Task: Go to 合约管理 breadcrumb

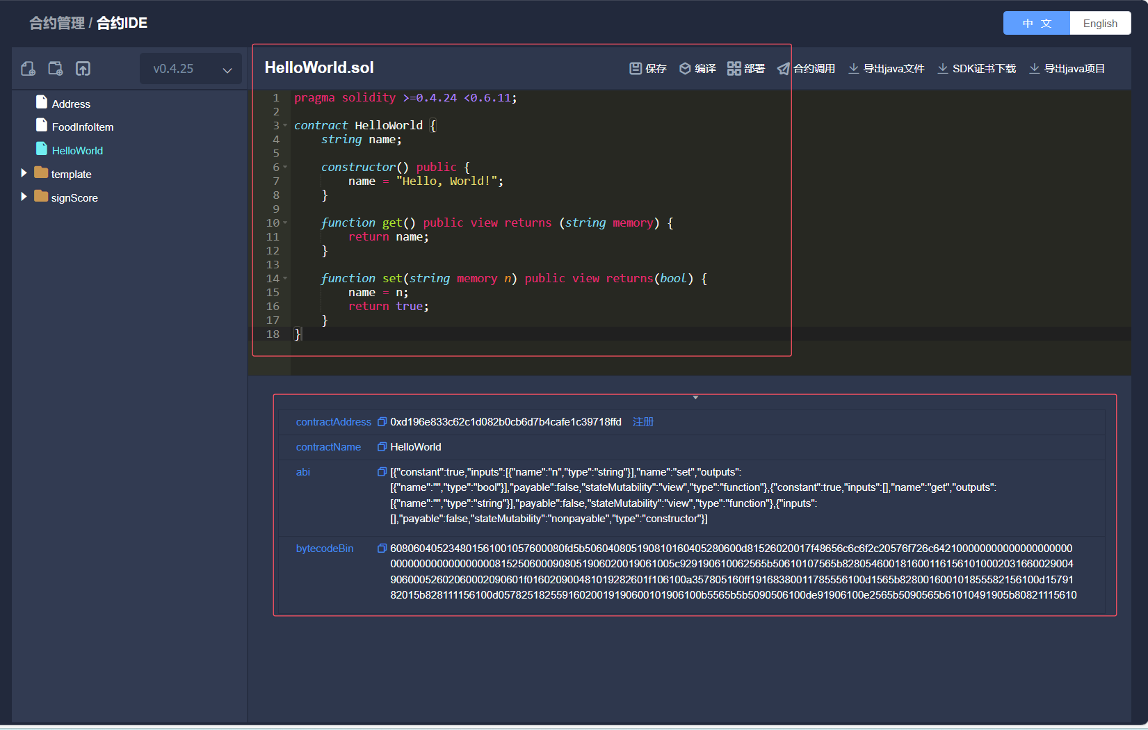Action: point(57,23)
